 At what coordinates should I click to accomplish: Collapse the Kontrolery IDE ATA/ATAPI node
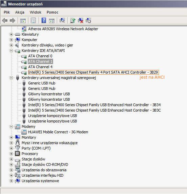11,51
